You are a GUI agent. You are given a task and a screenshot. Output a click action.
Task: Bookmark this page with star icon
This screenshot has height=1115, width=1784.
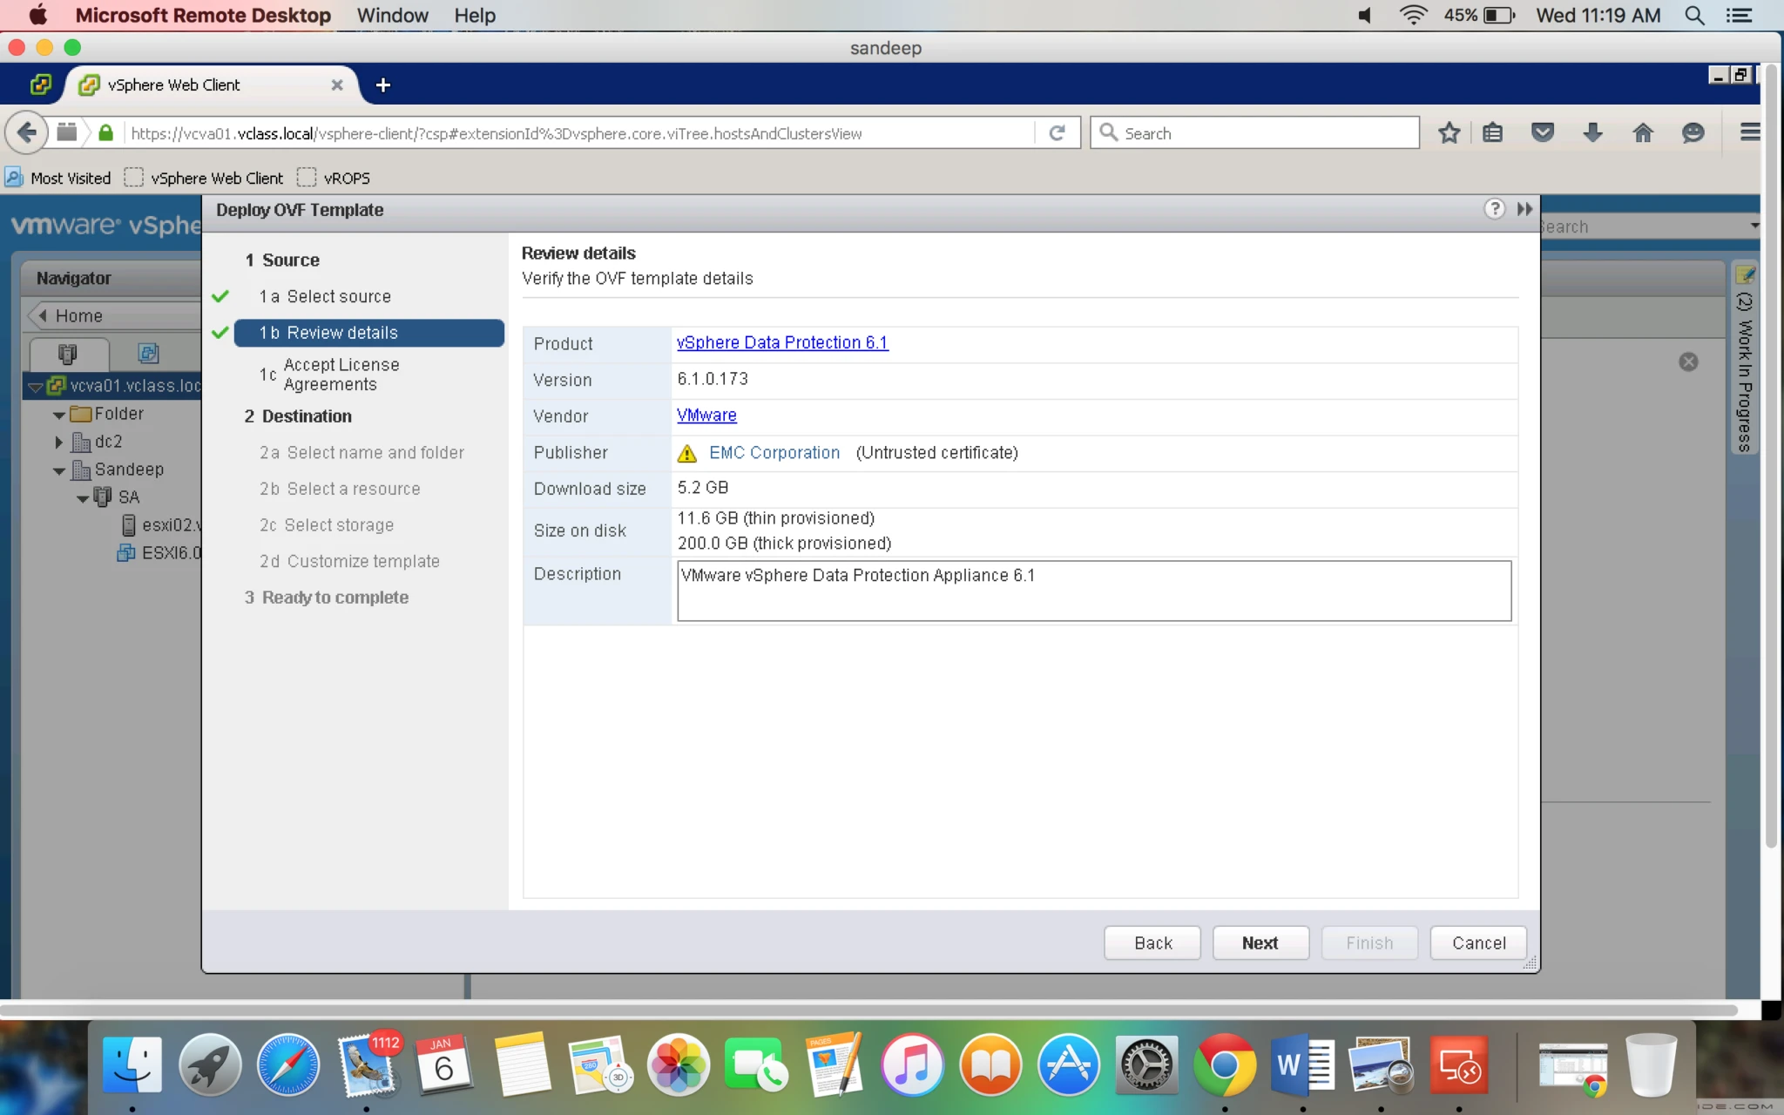click(x=1449, y=132)
